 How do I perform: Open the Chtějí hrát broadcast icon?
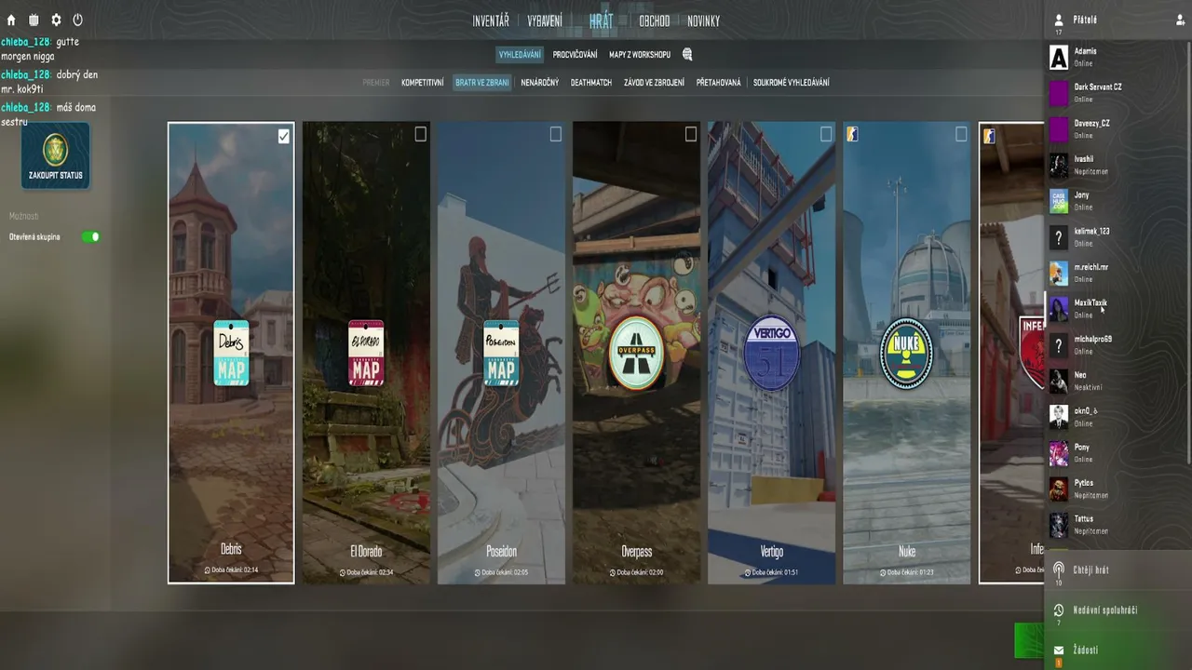[1059, 568]
